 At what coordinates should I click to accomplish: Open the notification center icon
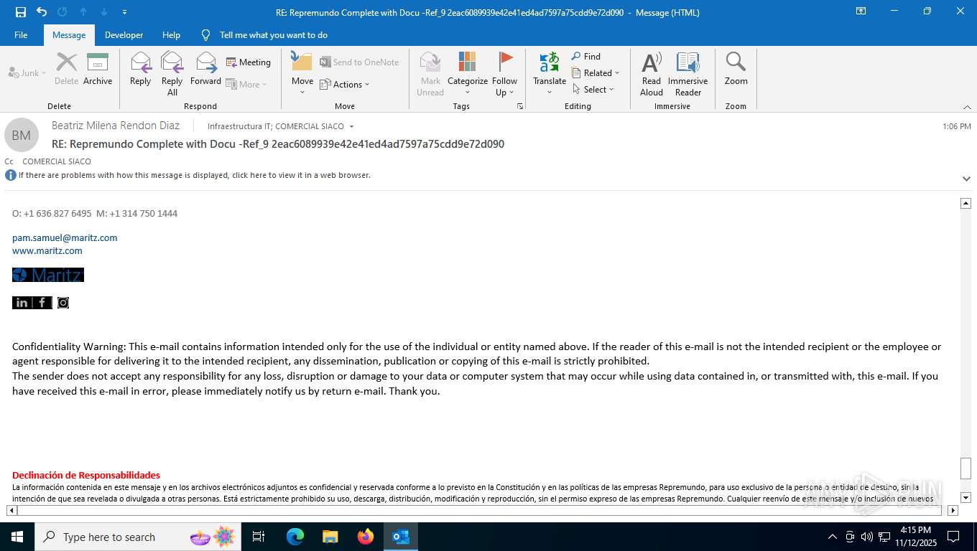point(953,537)
